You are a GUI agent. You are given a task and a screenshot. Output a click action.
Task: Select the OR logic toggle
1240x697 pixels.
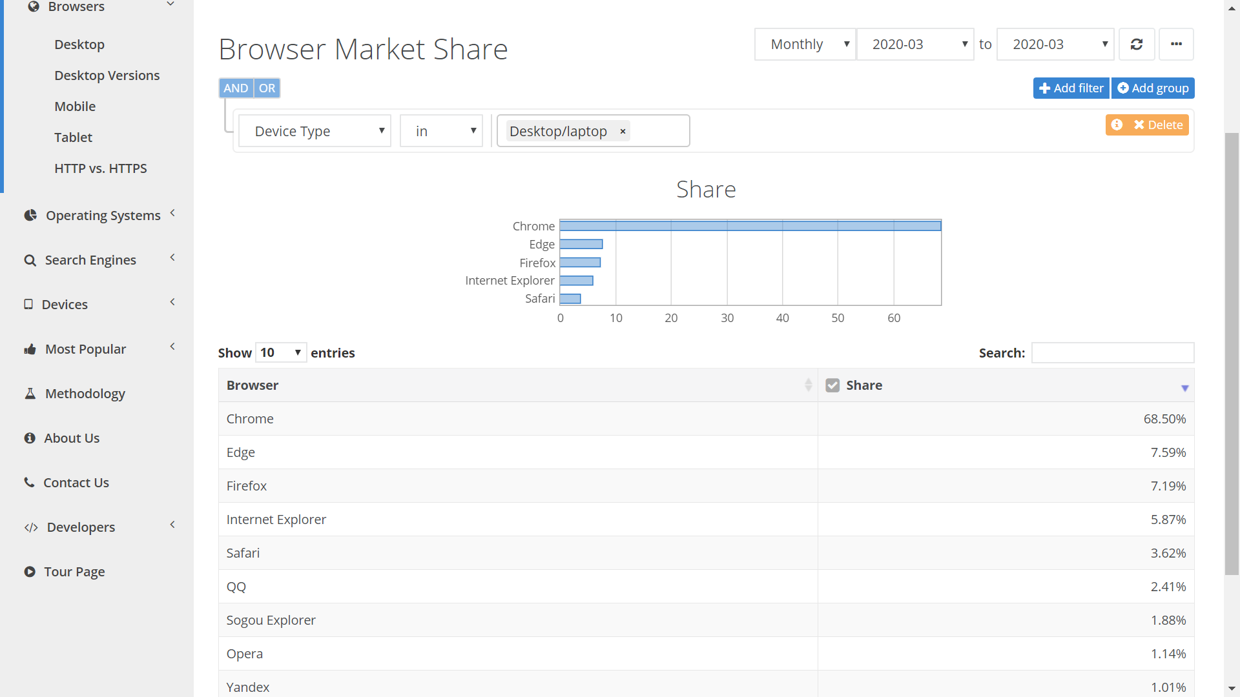(267, 88)
